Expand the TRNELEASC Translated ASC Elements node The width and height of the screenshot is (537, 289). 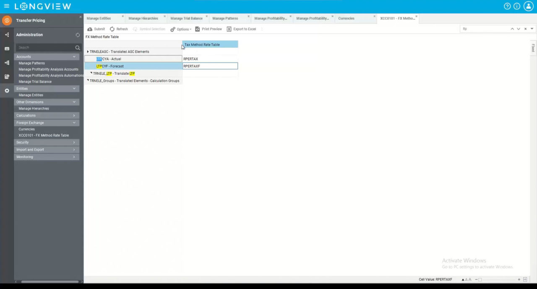[88, 51]
